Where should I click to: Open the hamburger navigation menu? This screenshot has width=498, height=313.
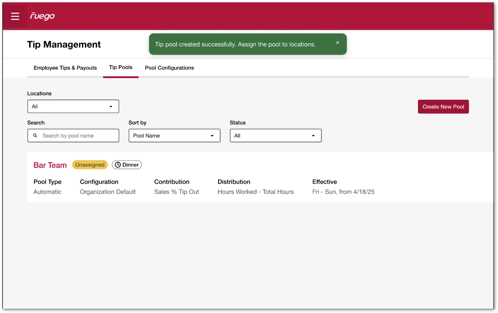(15, 16)
